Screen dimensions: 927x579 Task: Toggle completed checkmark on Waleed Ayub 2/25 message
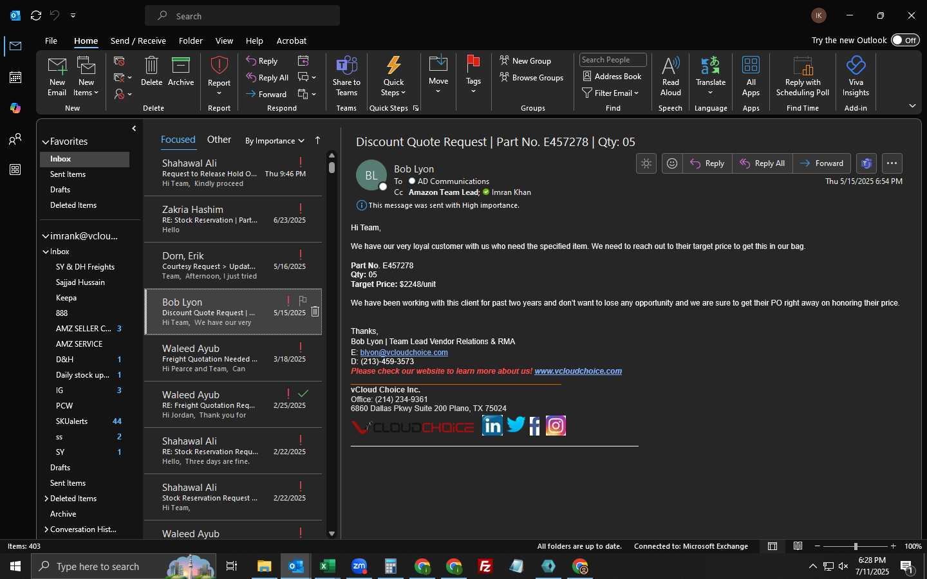[303, 393]
